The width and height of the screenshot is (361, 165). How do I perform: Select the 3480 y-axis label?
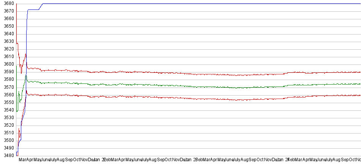coord(9,156)
